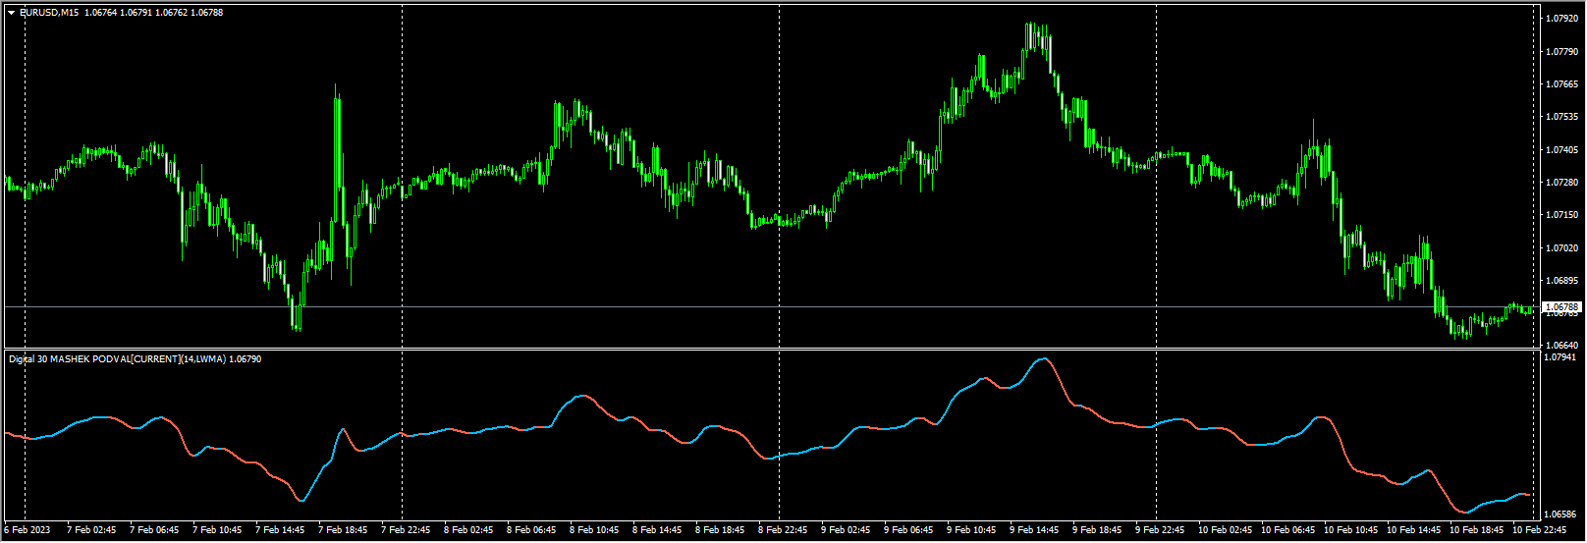Click the 10 Feb 22:45 time axis label

tap(1539, 530)
